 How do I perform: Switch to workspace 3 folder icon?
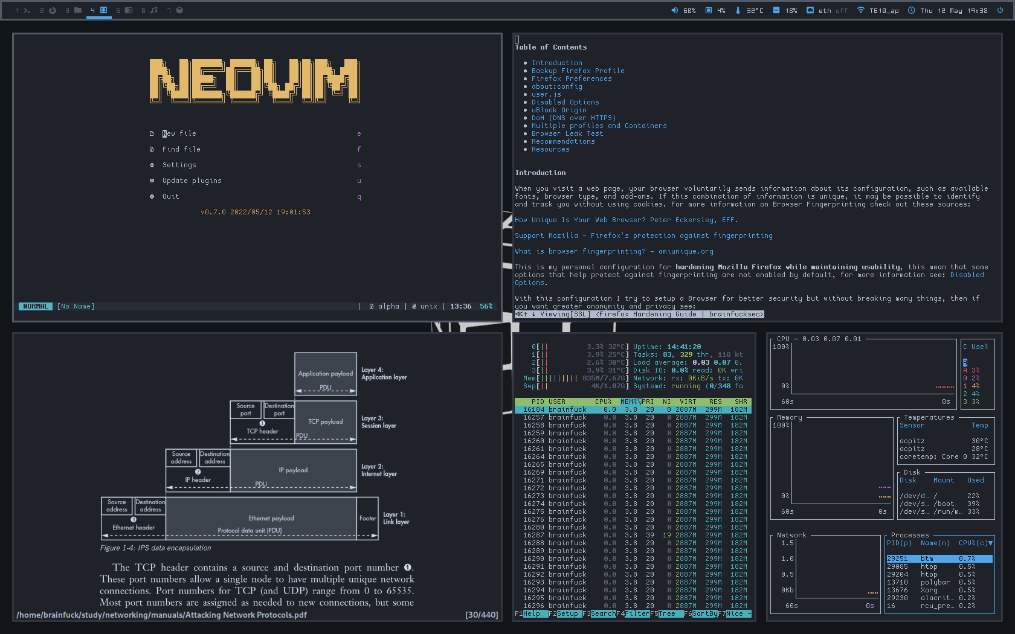click(x=78, y=10)
